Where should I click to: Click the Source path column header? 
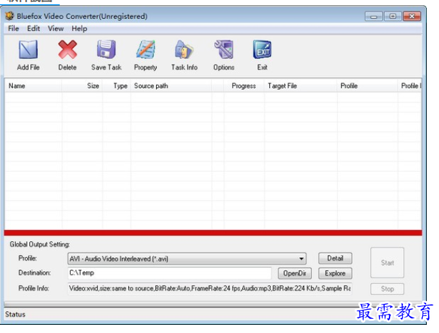tap(171, 86)
